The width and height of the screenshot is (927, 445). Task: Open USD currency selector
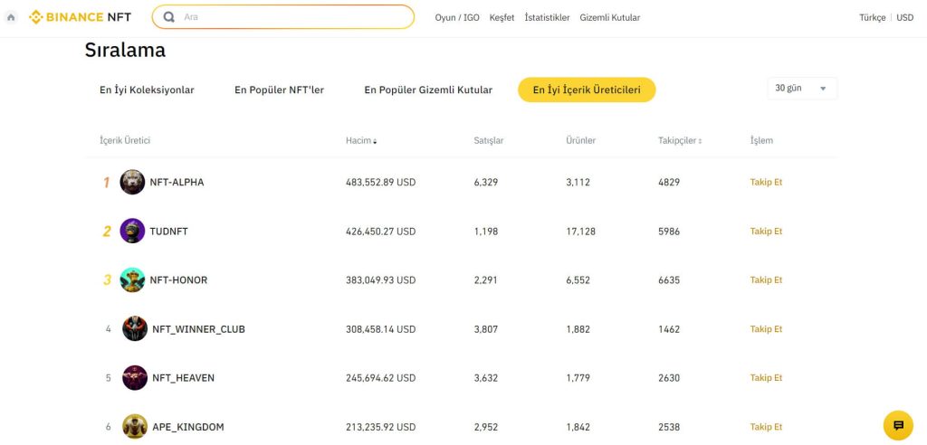pos(904,18)
